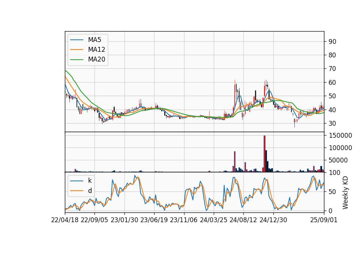Click the 25/09/01 date label
This screenshot has width=360, height=259.
(x=324, y=220)
